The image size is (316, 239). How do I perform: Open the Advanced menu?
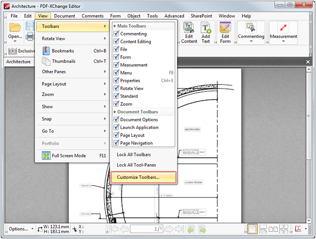pos(174,16)
